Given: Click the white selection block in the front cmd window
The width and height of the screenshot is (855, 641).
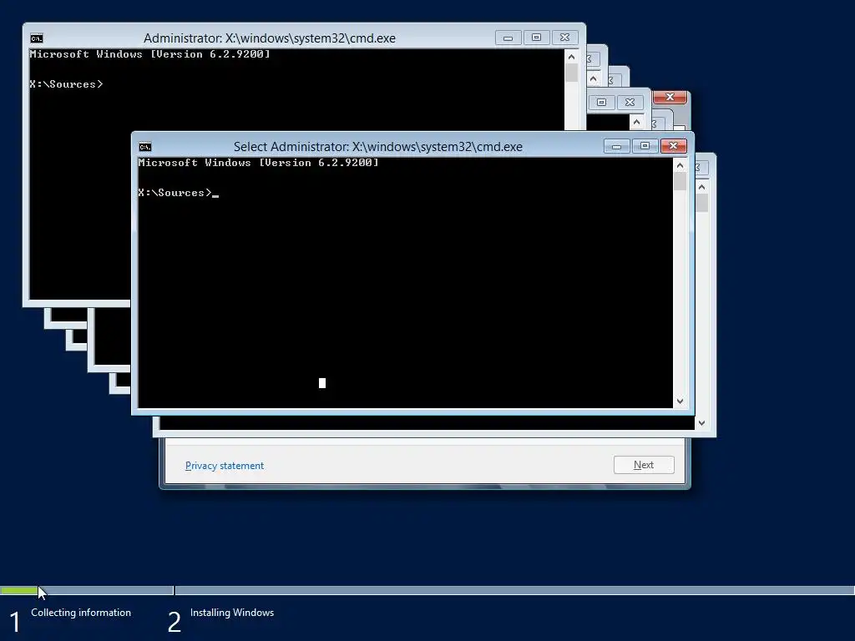Looking at the screenshot, I should click(322, 383).
